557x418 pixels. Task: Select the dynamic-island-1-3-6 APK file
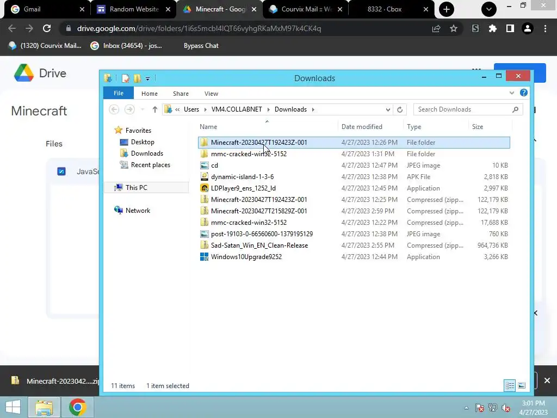click(354, 177)
